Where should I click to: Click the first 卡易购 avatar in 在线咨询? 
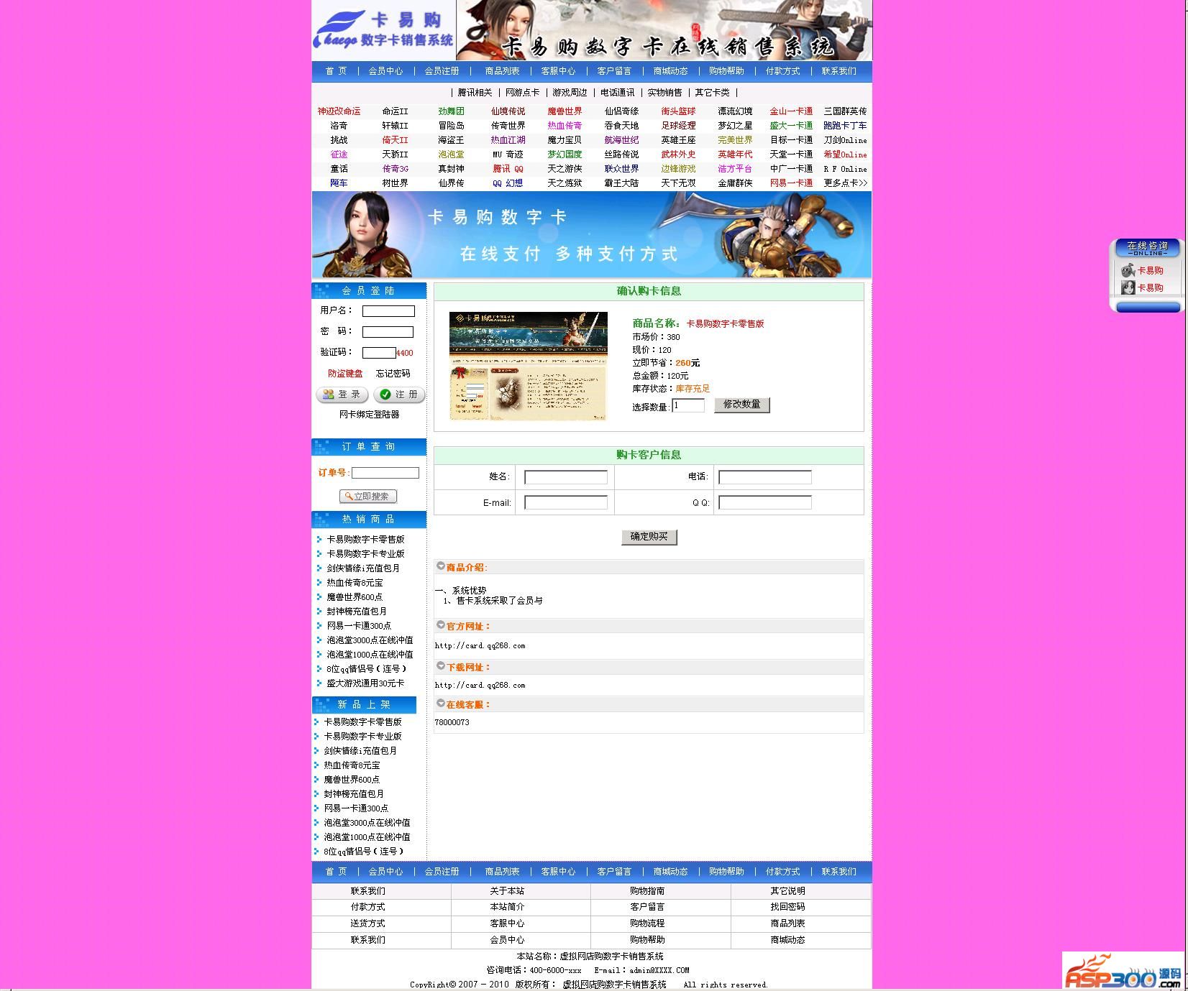(x=1128, y=270)
